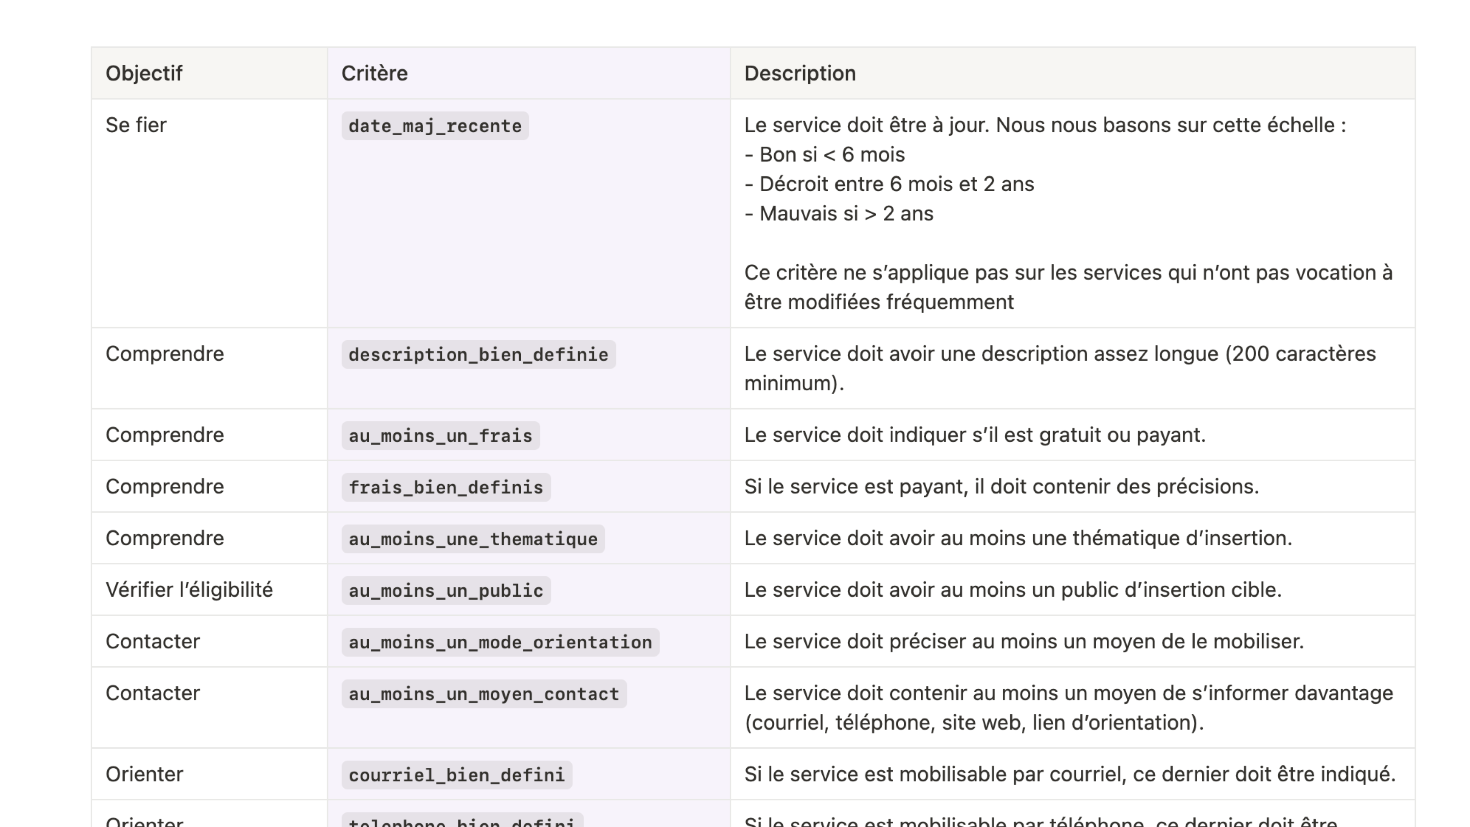Click Comprendre in au_moins_une_thematique row
The width and height of the screenshot is (1470, 827).
[x=165, y=538]
